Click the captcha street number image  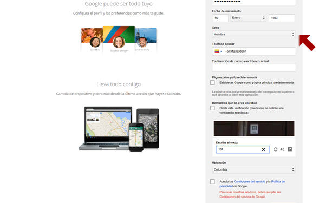[x=254, y=128]
